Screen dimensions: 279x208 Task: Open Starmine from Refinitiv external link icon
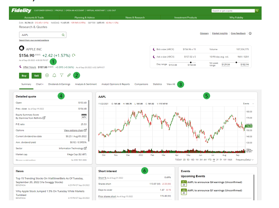pyautogui.click(x=44, y=118)
